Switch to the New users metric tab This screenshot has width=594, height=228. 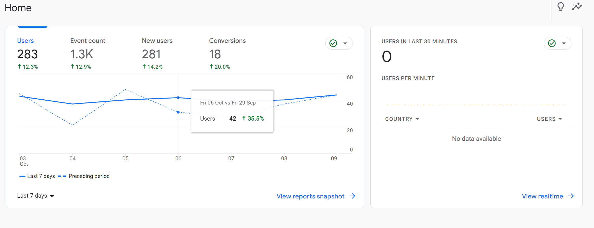click(x=157, y=41)
